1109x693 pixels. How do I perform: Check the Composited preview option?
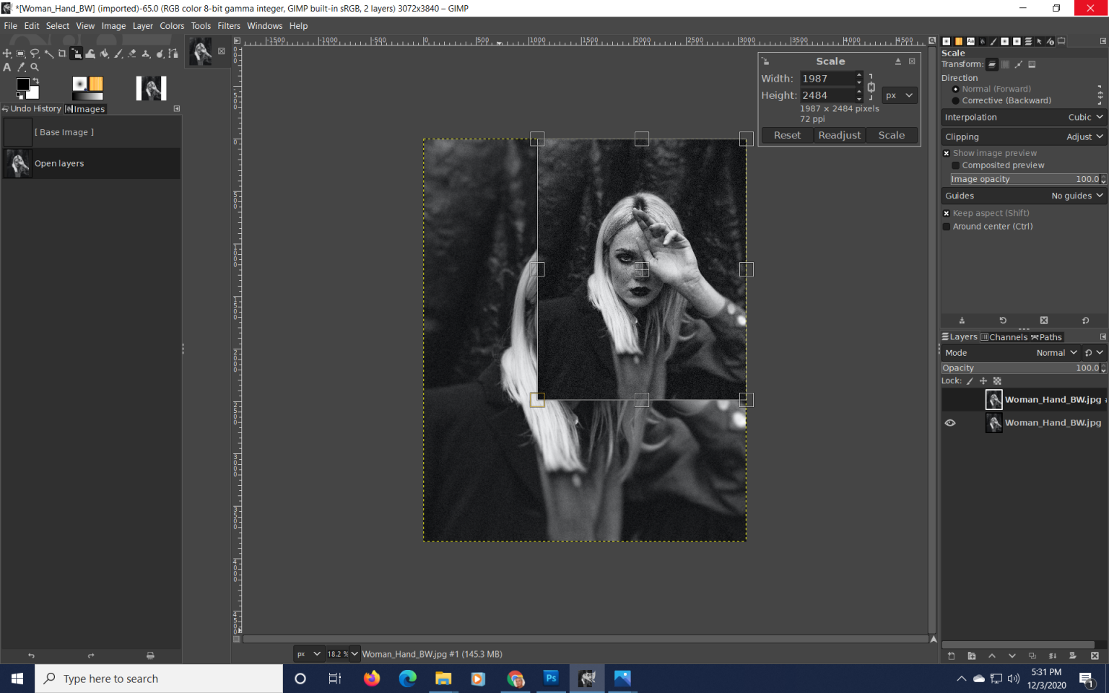coord(956,165)
